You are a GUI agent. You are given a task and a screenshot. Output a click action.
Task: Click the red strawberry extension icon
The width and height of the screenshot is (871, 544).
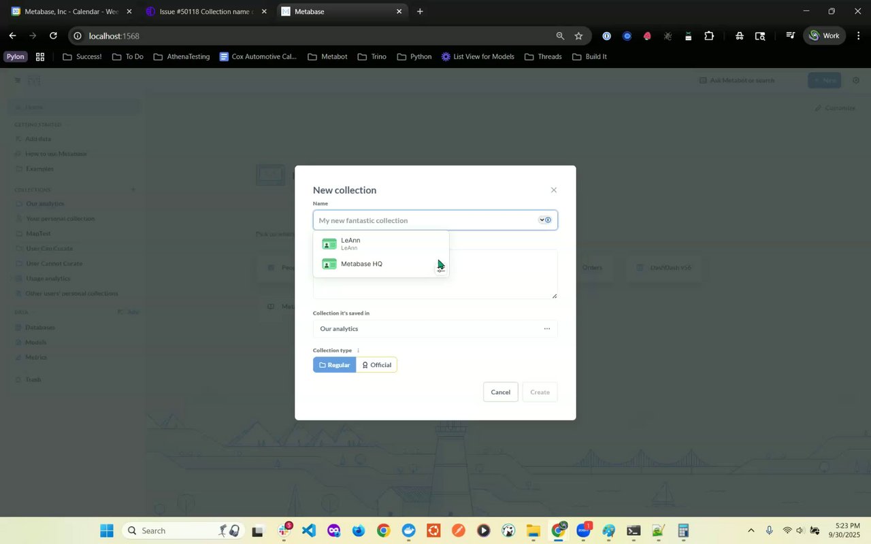coord(647,36)
